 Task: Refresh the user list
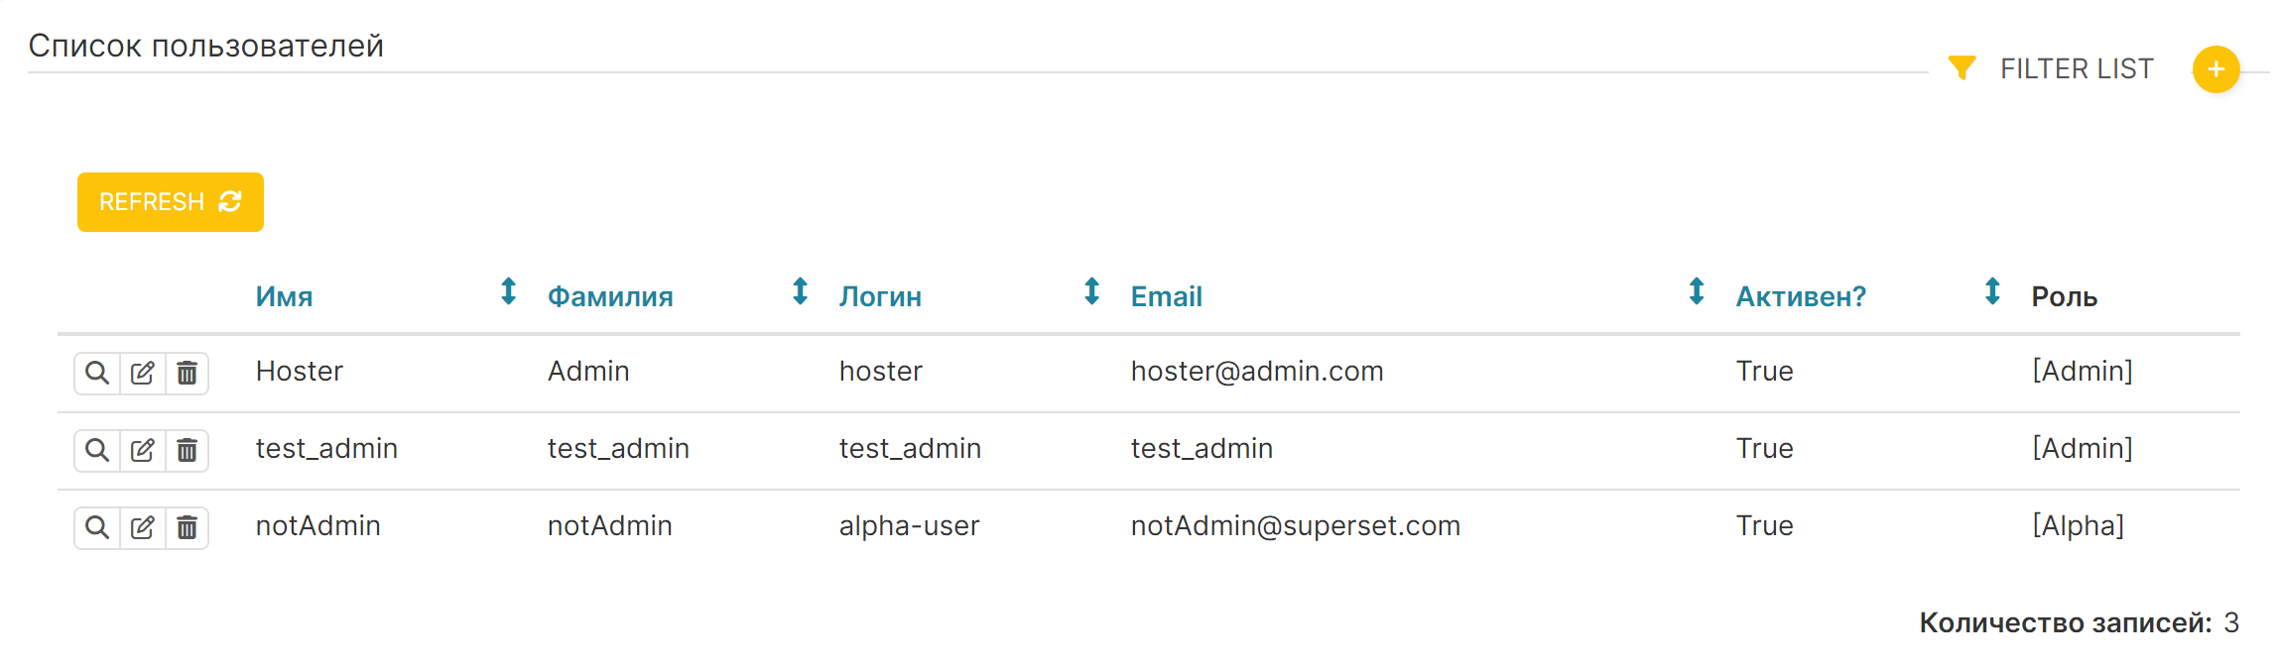[x=171, y=202]
